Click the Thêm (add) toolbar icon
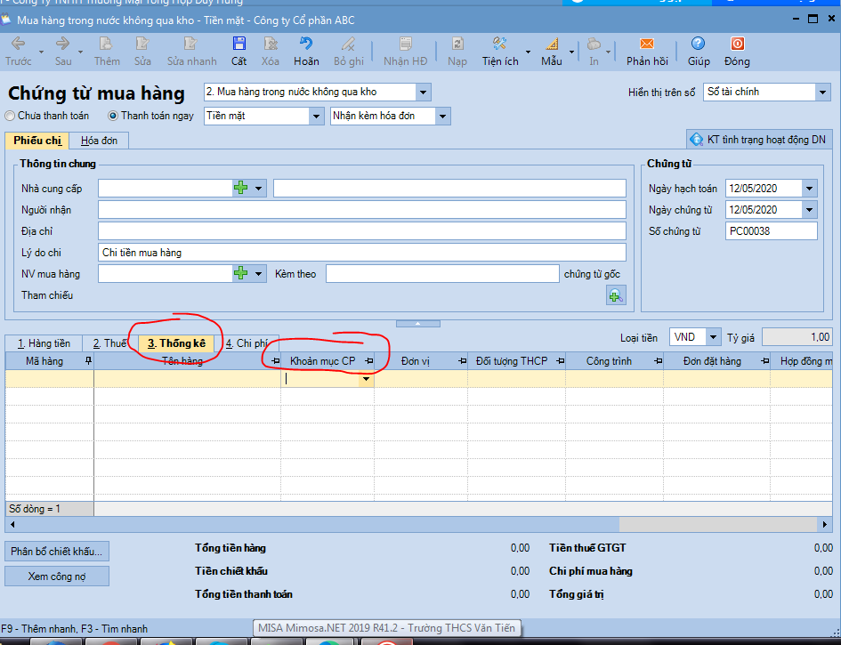Image resolution: width=841 pixels, height=645 pixels. click(x=107, y=52)
